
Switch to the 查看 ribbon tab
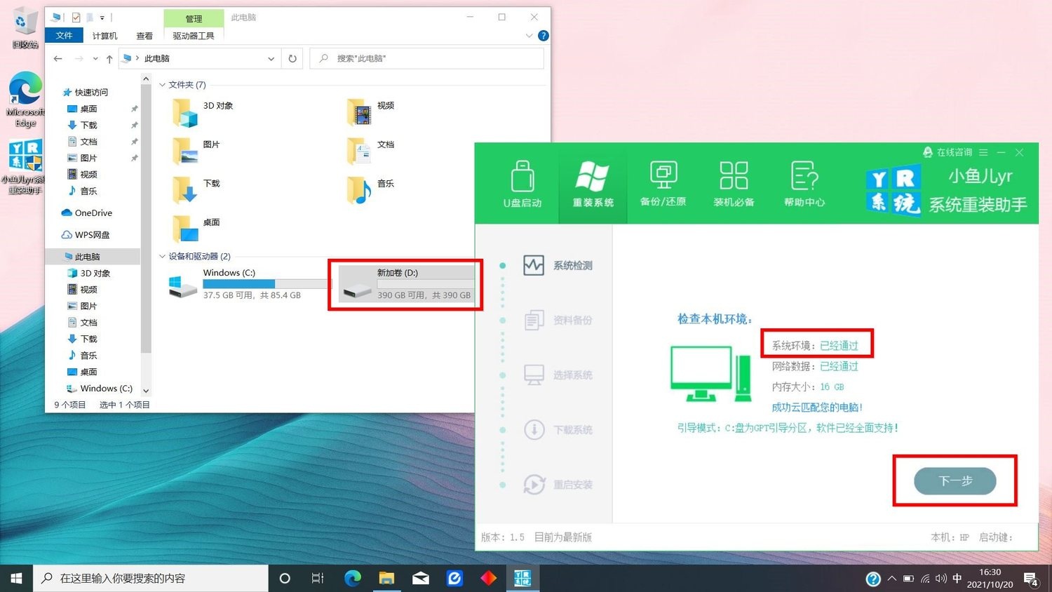point(144,36)
